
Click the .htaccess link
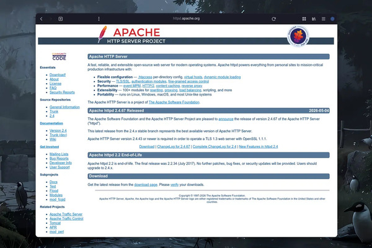click(x=145, y=77)
